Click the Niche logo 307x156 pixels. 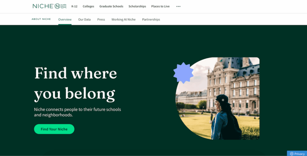click(x=49, y=6)
